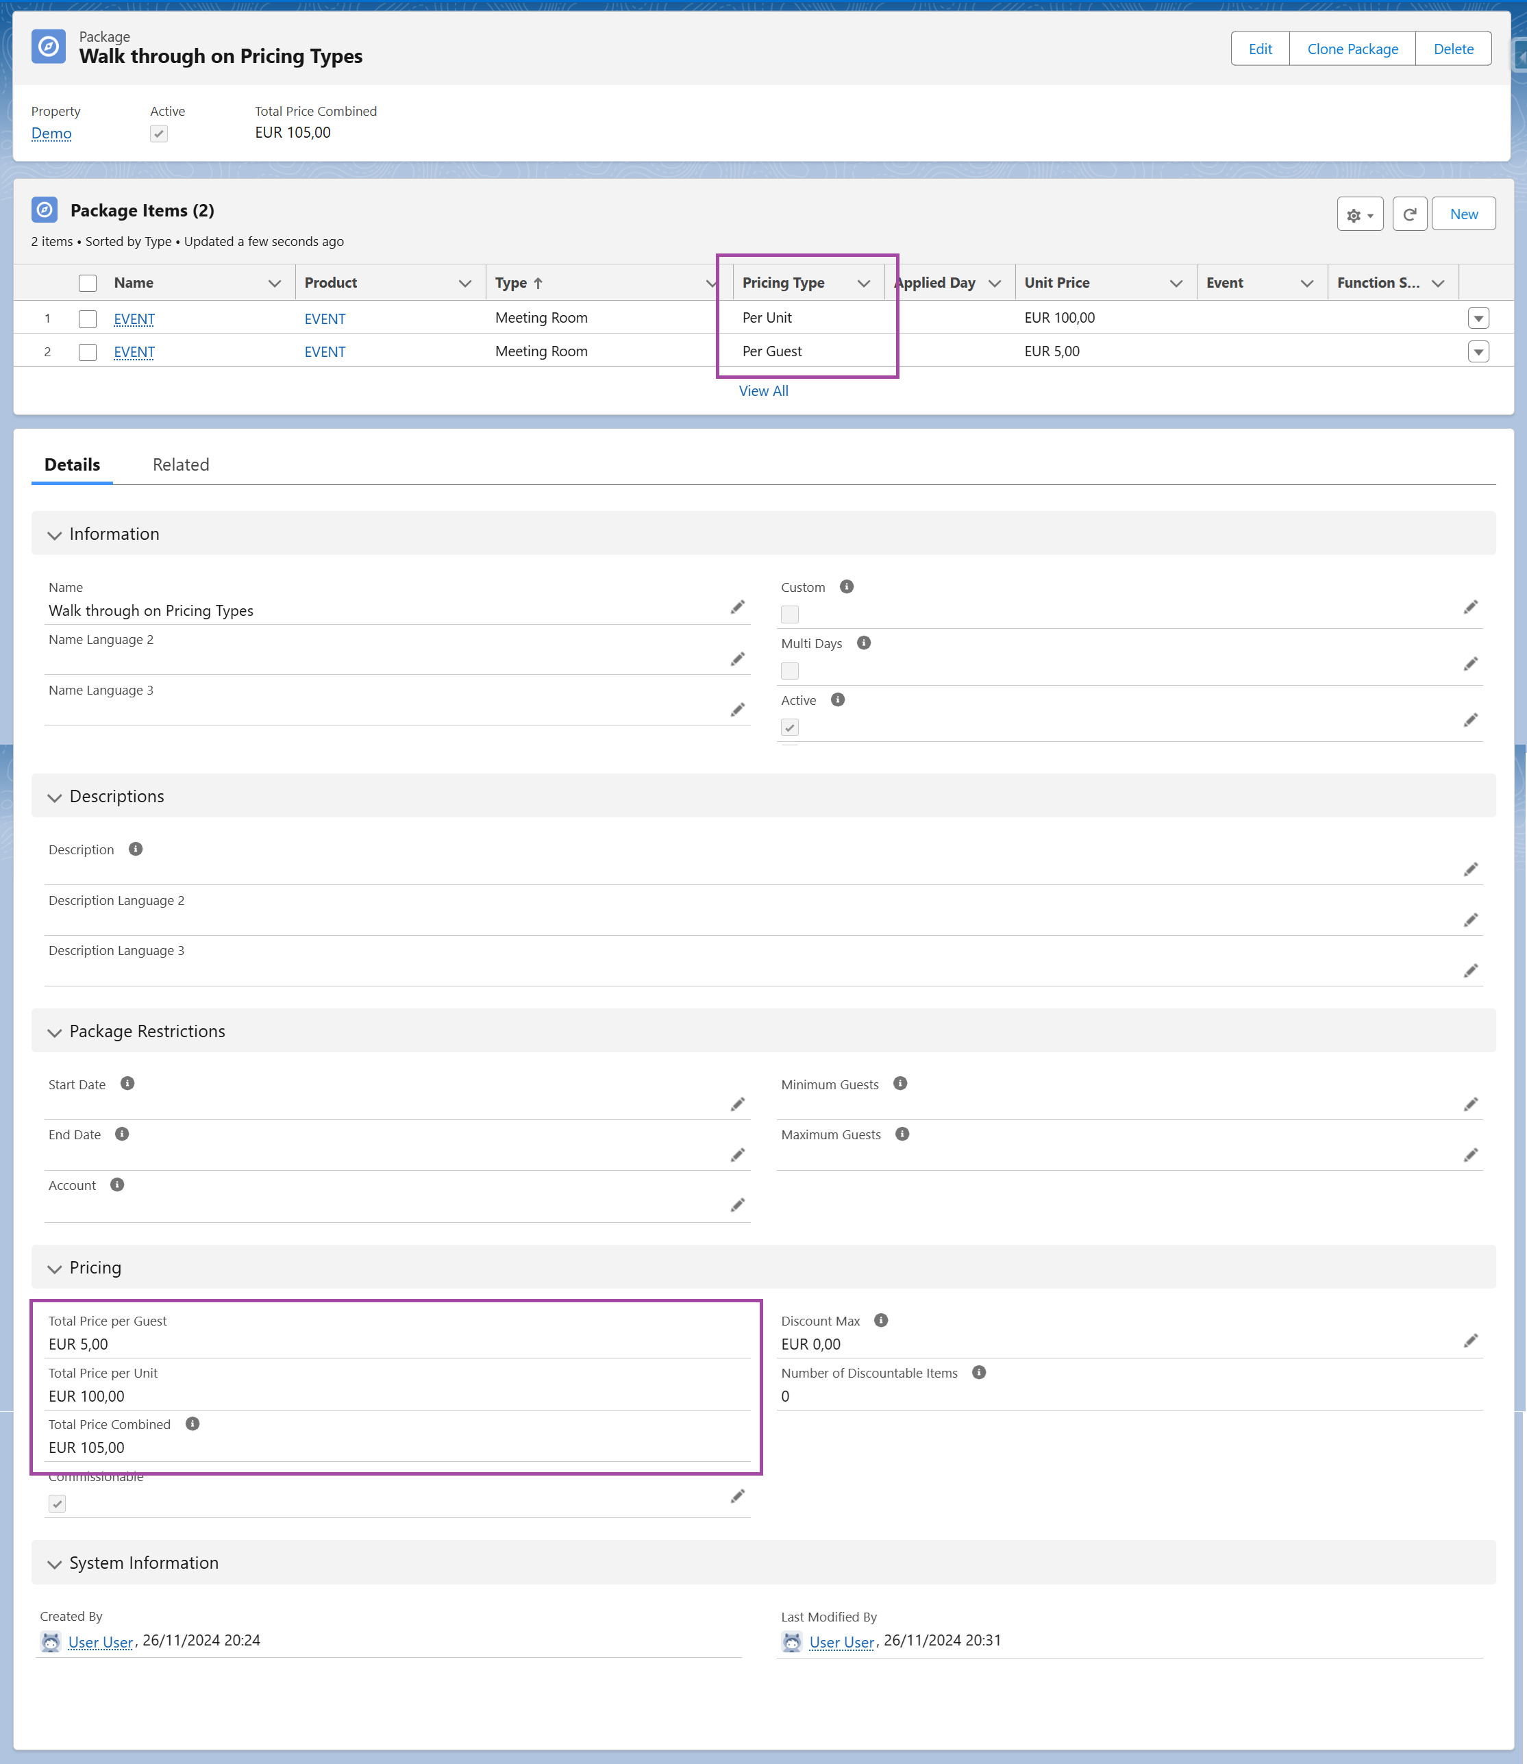The height and width of the screenshot is (1764, 1527).
Task: Edit the Multi Days field pencil icon
Action: (x=1471, y=664)
